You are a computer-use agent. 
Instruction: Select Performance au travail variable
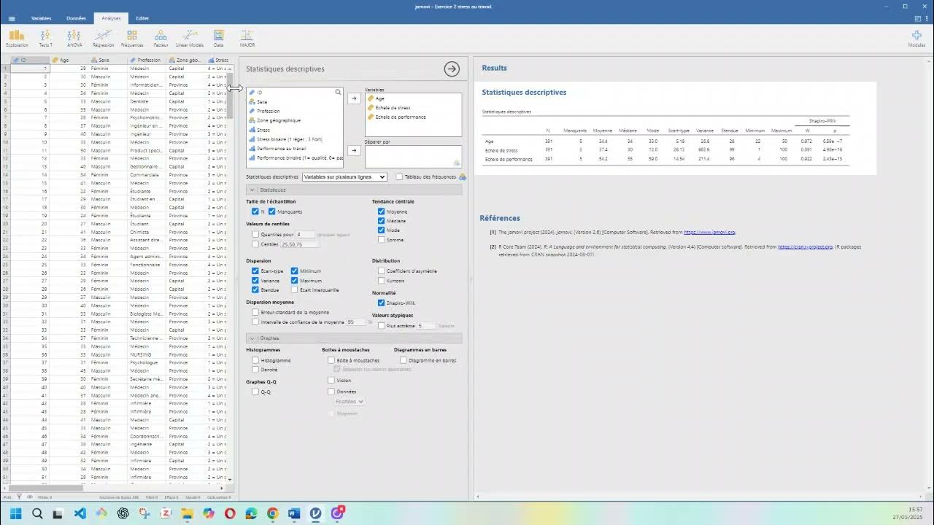(x=281, y=148)
